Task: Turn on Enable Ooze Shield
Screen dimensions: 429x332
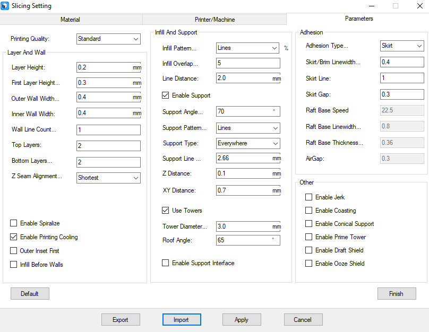Action: coord(309,264)
